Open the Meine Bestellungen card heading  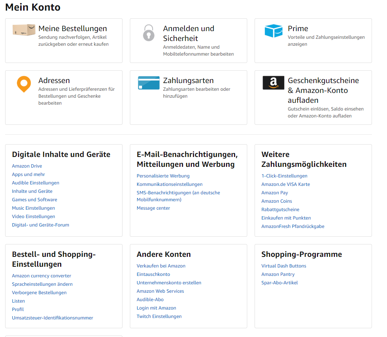pyautogui.click(x=73, y=29)
